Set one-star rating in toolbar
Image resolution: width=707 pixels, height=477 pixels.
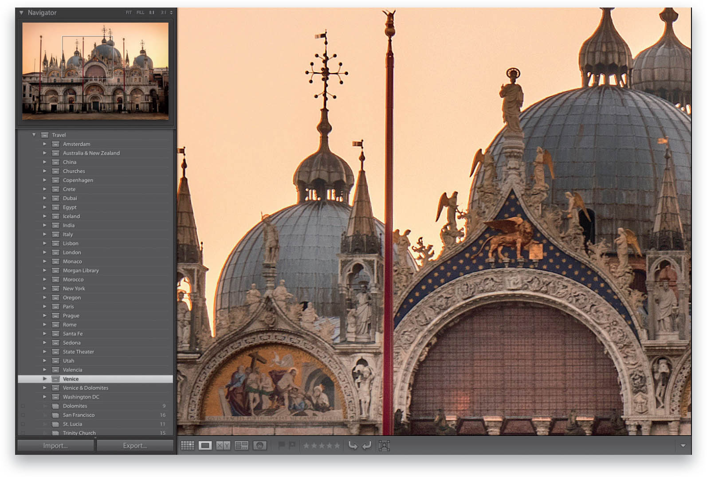click(x=306, y=446)
